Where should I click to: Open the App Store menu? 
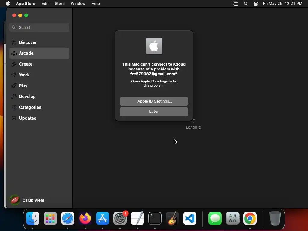click(x=26, y=4)
